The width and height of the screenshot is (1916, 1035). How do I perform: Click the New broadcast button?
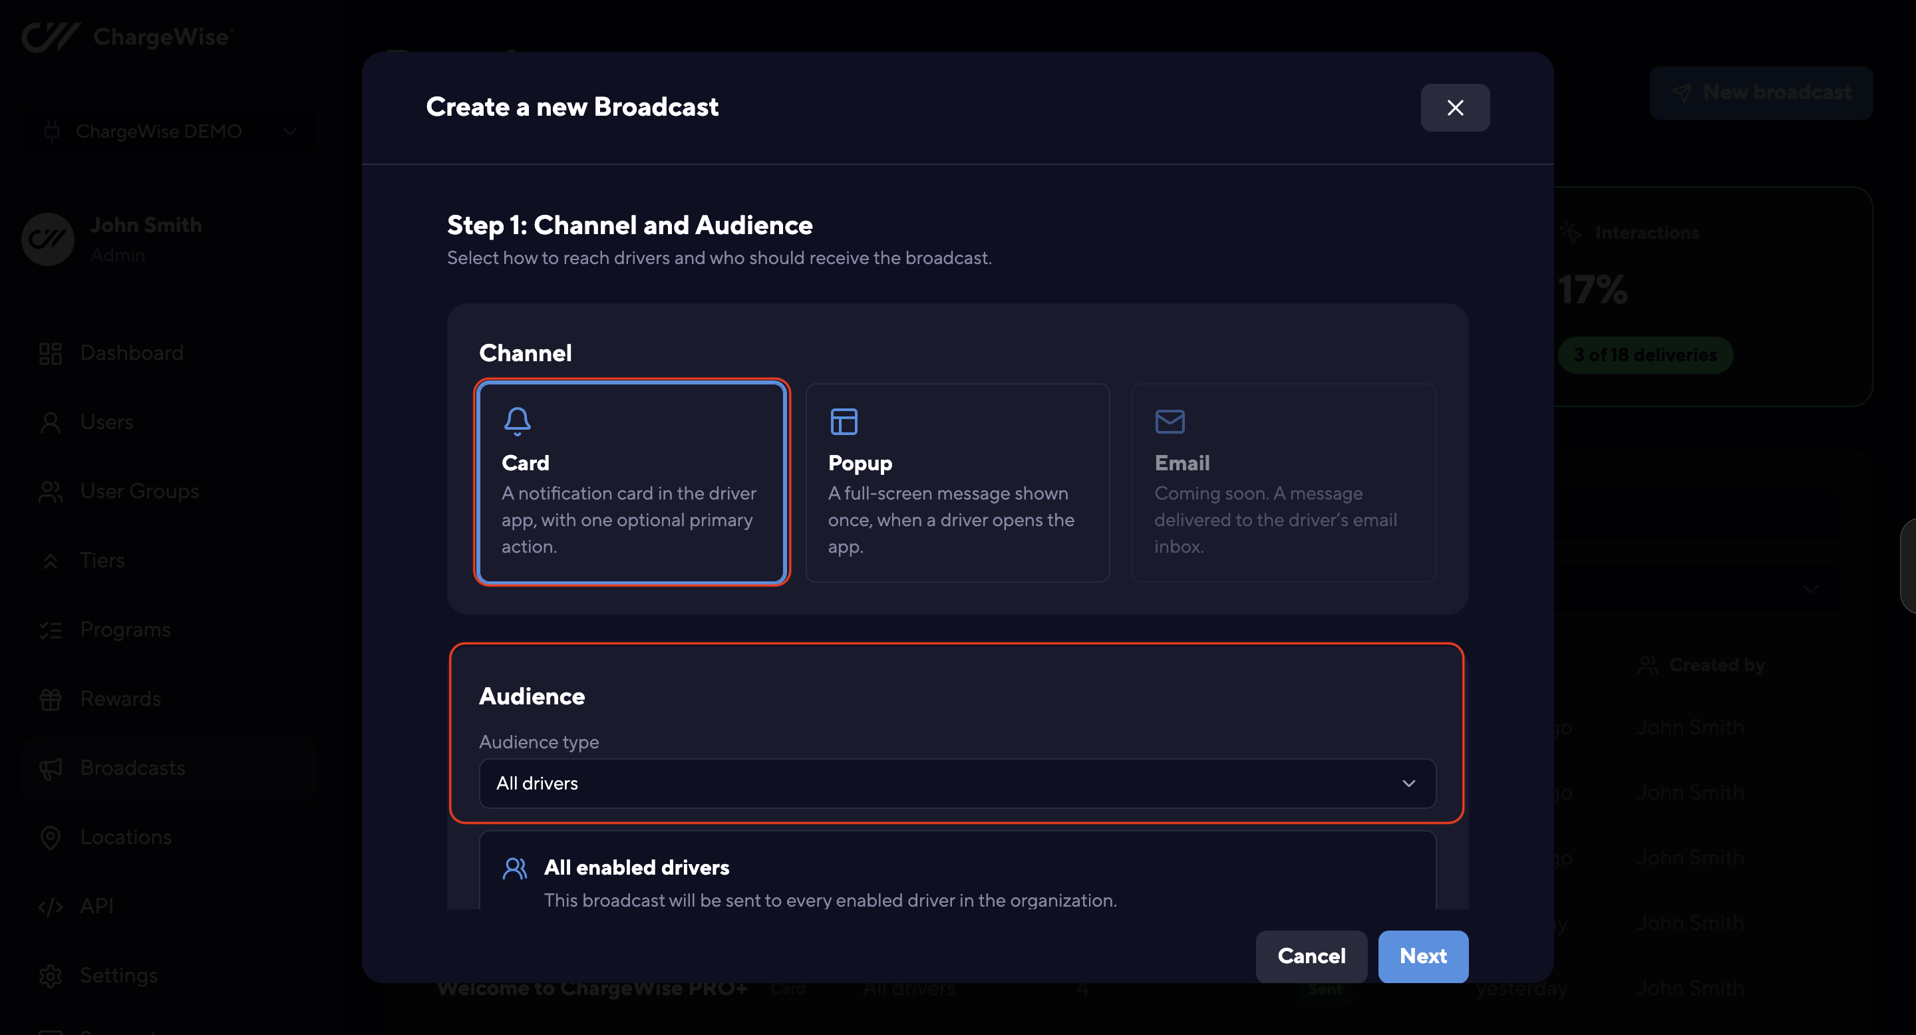1761,93
